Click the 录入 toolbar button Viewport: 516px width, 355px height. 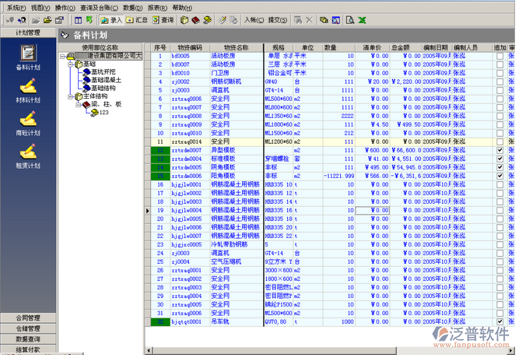coord(110,20)
